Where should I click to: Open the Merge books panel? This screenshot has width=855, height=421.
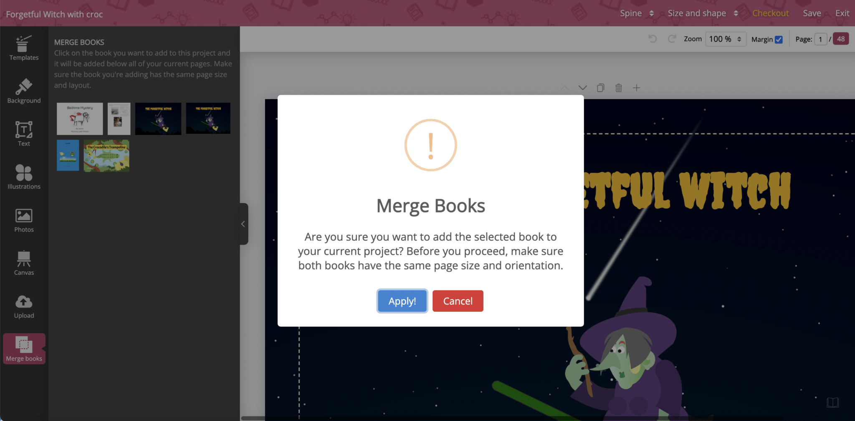(x=23, y=348)
